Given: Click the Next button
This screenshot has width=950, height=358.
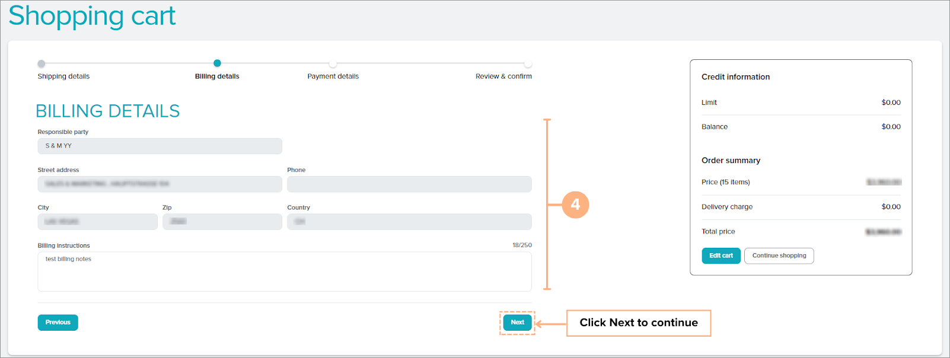Looking at the screenshot, I should [x=517, y=322].
